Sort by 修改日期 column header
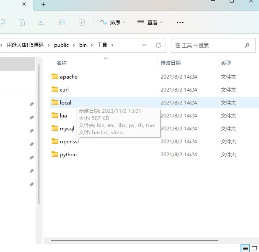This screenshot has height=252, width=259. pyautogui.click(x=171, y=63)
